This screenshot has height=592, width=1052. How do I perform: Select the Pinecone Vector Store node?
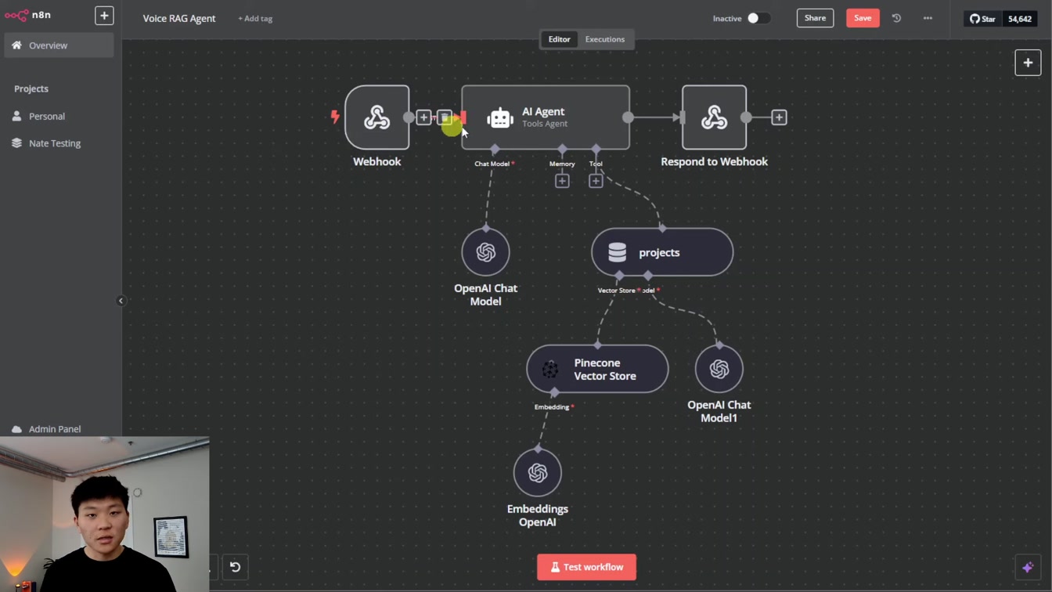pos(597,369)
